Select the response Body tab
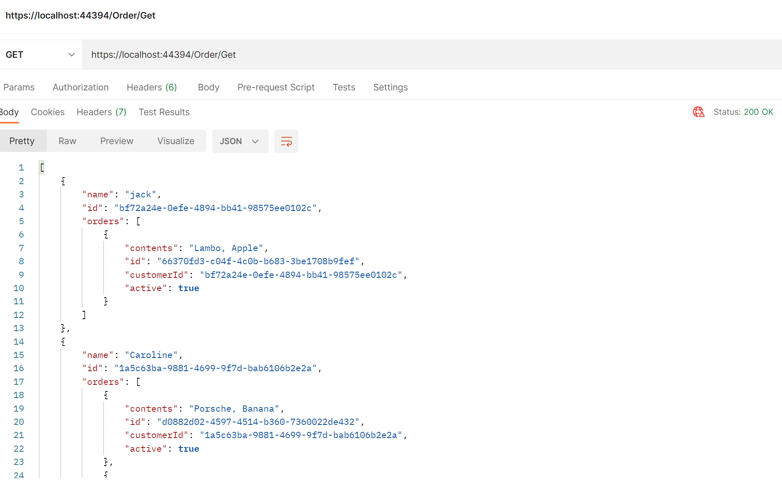 coord(9,112)
